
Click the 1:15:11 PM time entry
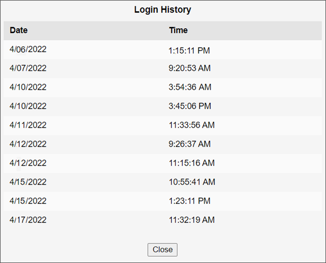click(x=189, y=50)
